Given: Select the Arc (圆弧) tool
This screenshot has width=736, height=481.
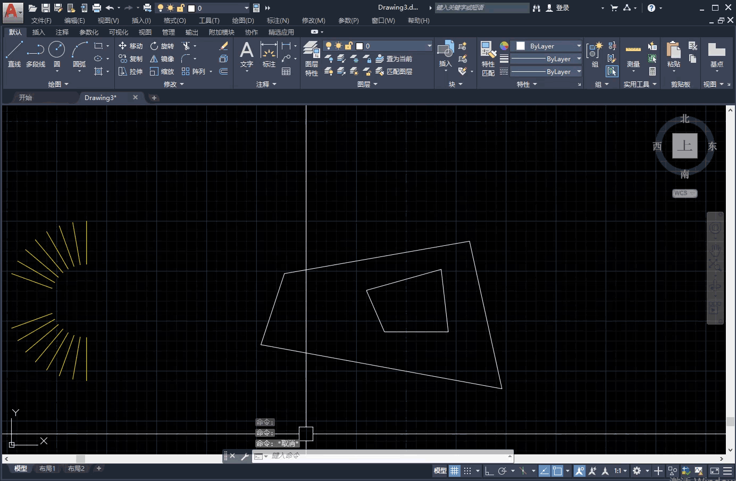Looking at the screenshot, I should [x=79, y=54].
